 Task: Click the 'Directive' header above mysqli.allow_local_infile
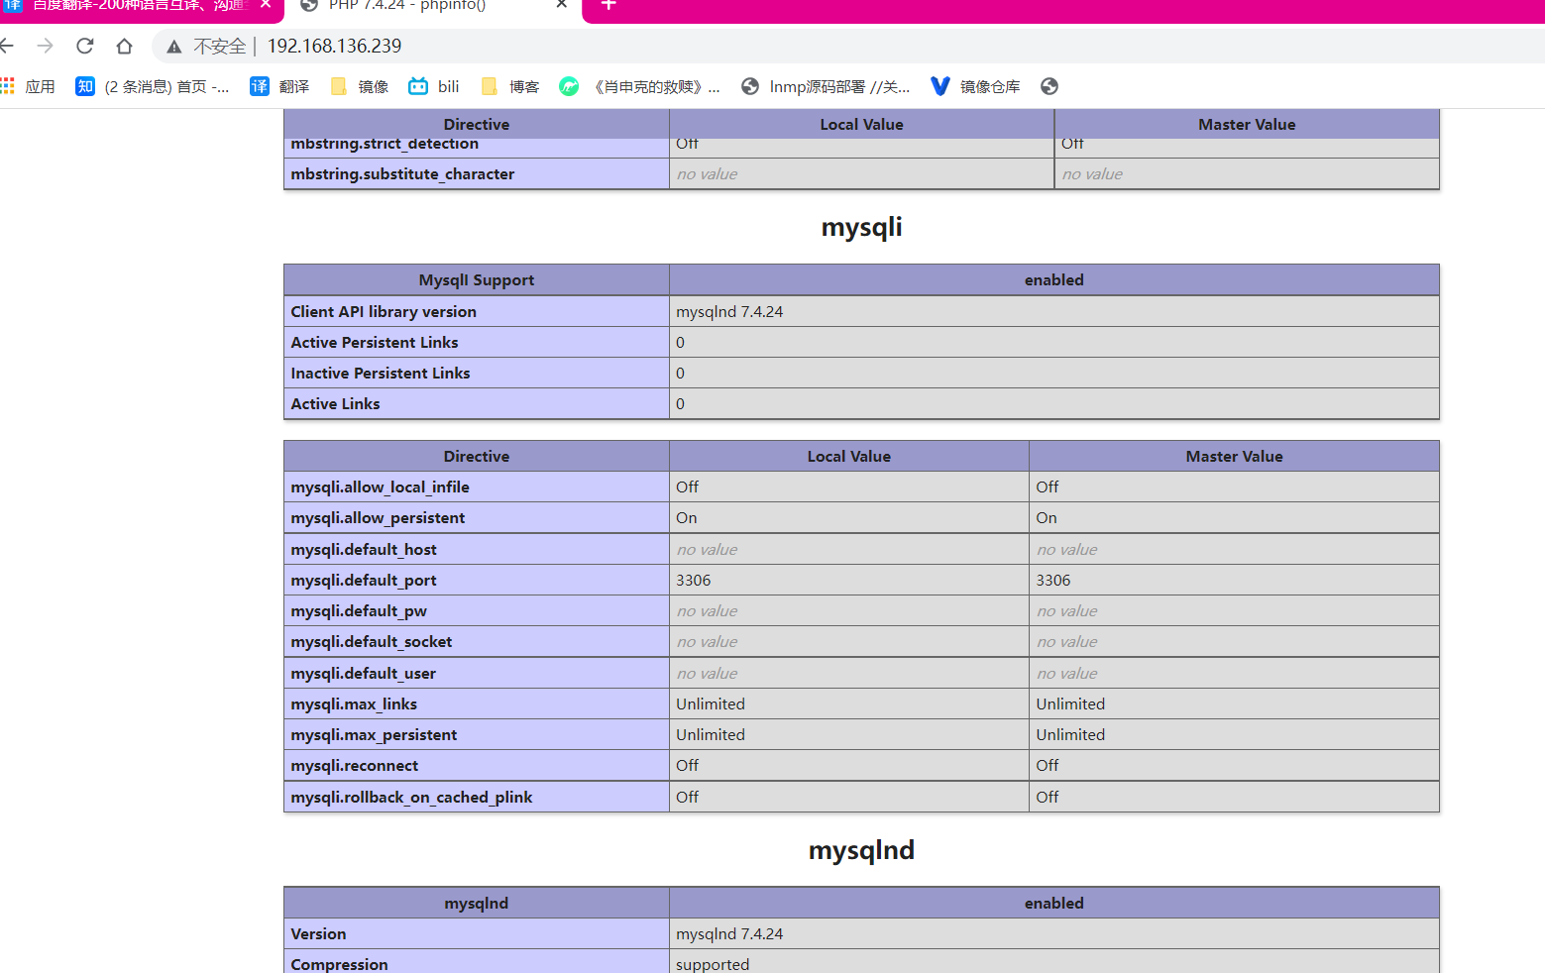coord(477,456)
